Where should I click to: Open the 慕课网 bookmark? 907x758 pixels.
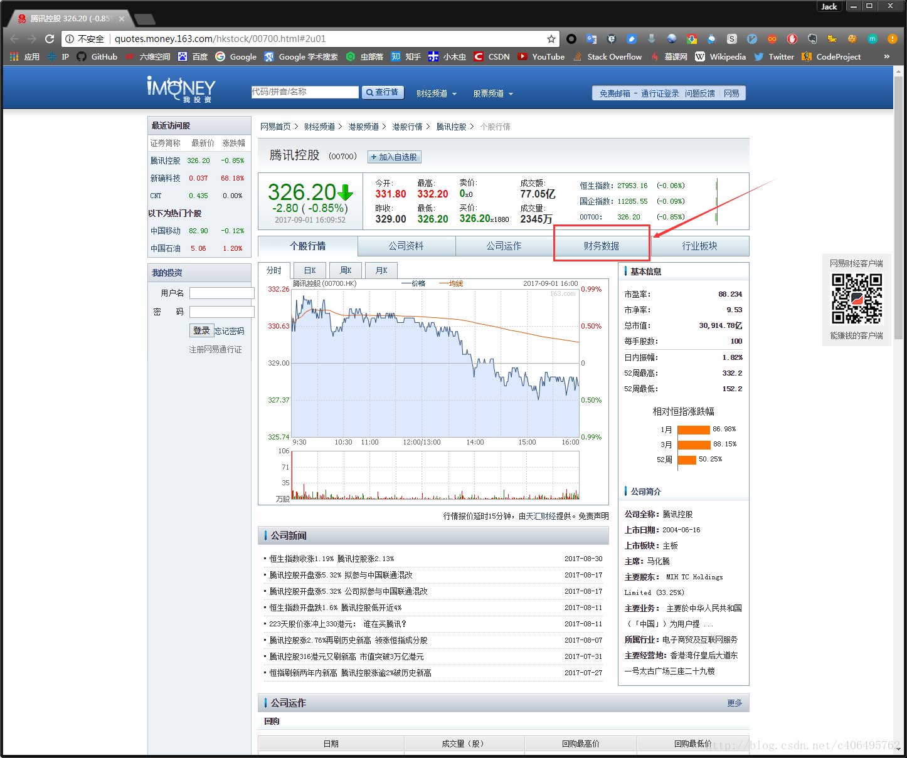point(669,56)
